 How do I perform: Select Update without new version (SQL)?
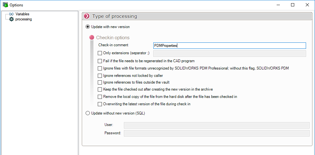(88, 113)
